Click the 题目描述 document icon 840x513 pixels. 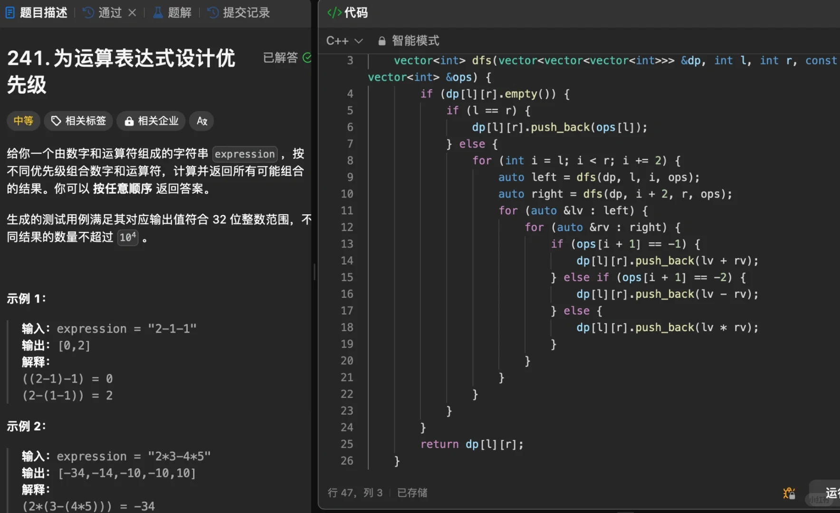click(x=10, y=12)
